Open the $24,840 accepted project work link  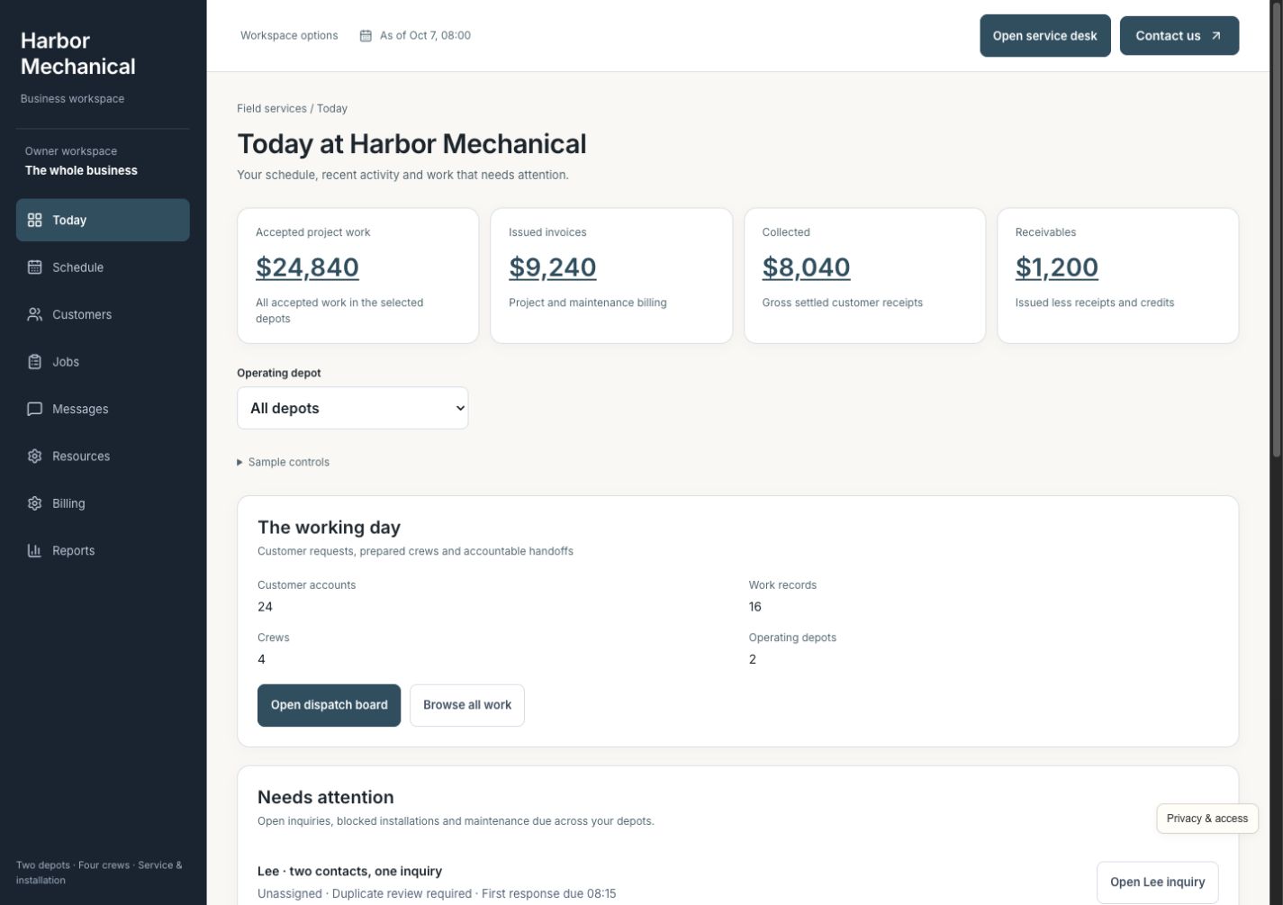pos(307,267)
